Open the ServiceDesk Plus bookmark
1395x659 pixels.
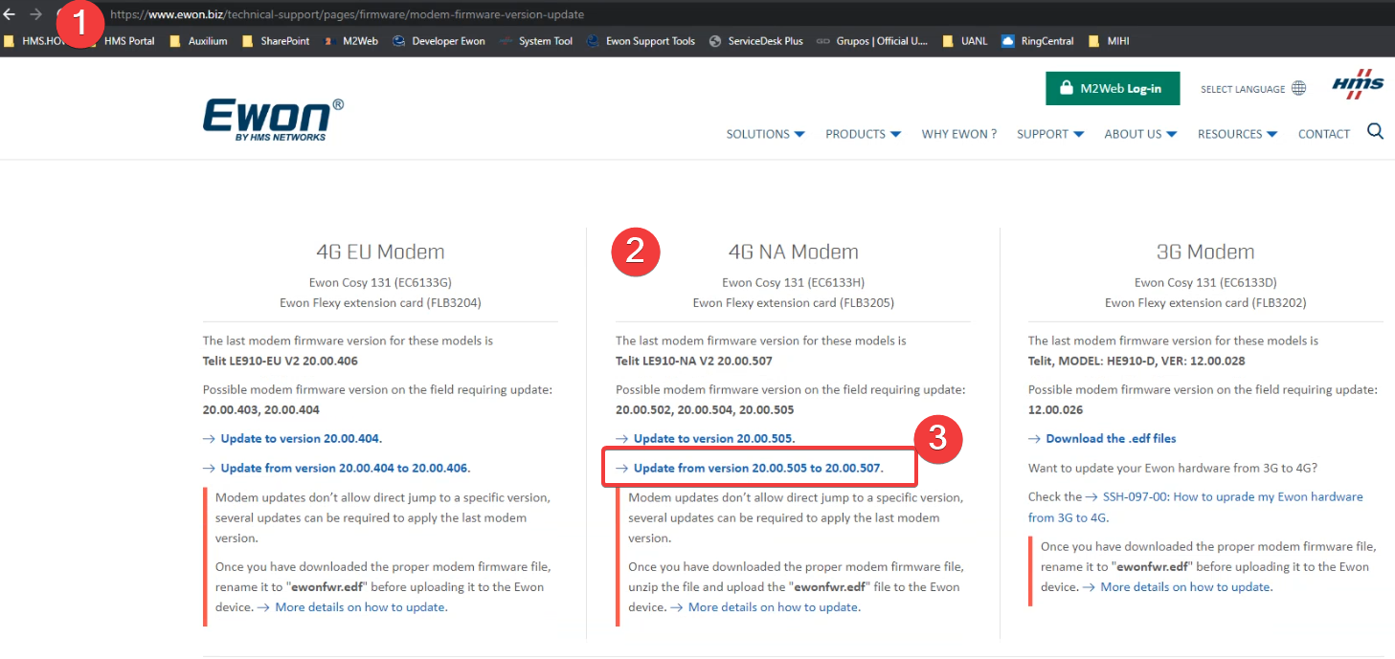click(x=756, y=41)
